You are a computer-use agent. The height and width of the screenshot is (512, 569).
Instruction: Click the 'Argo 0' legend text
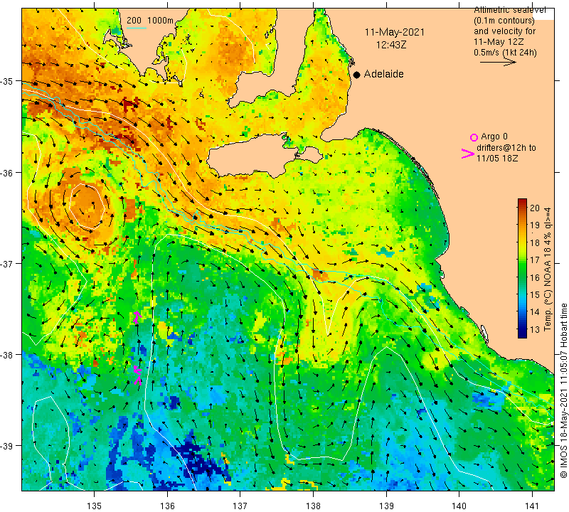pos(494,137)
